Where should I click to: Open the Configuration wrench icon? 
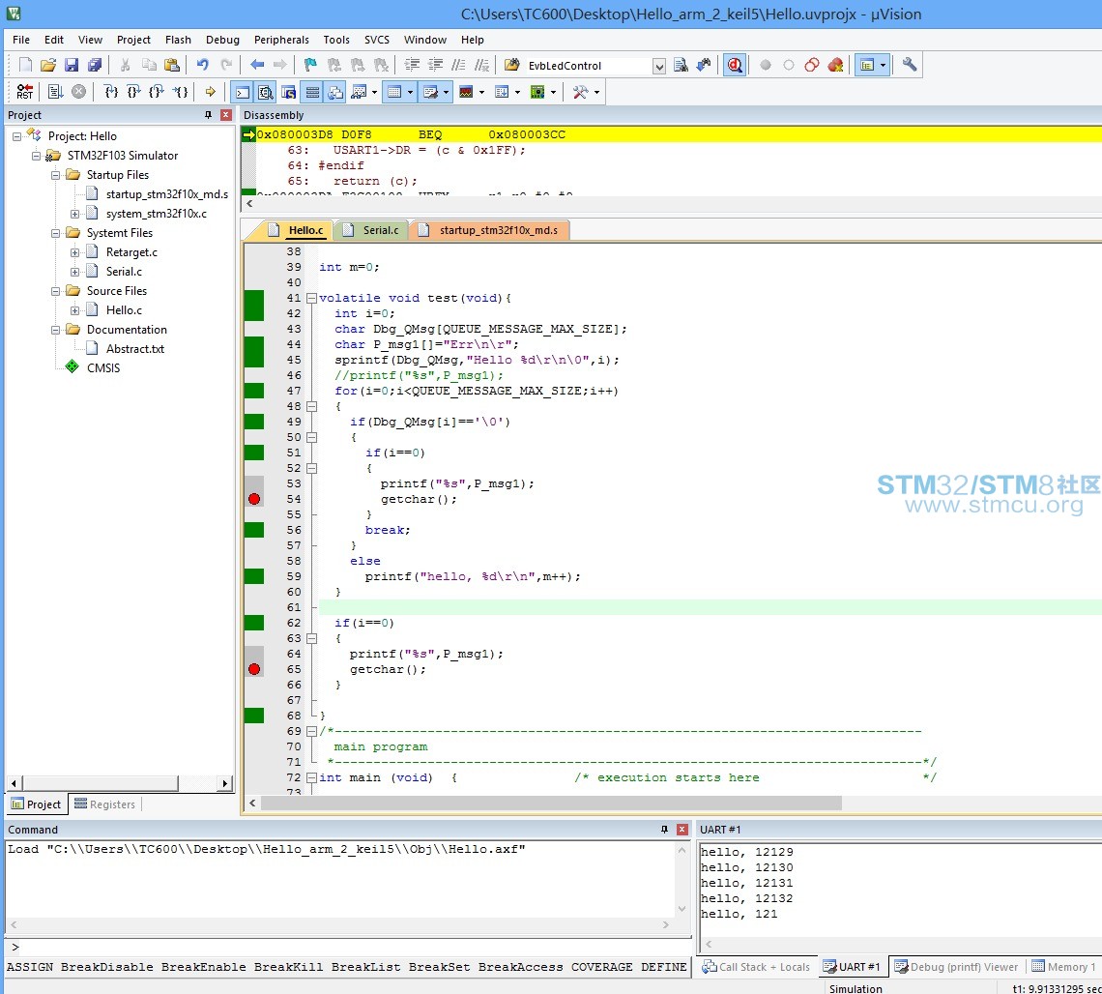click(x=909, y=65)
